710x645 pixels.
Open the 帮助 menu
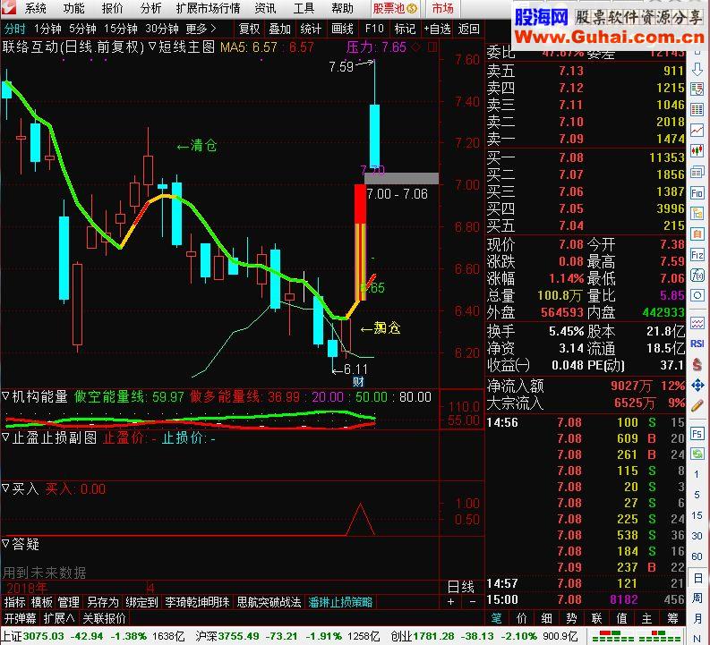[342, 8]
